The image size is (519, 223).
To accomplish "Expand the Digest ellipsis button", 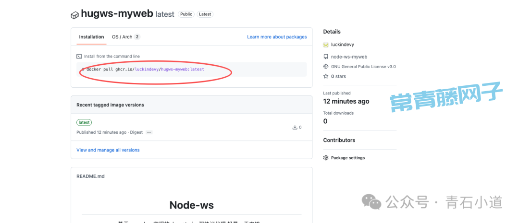I will 149,132.
